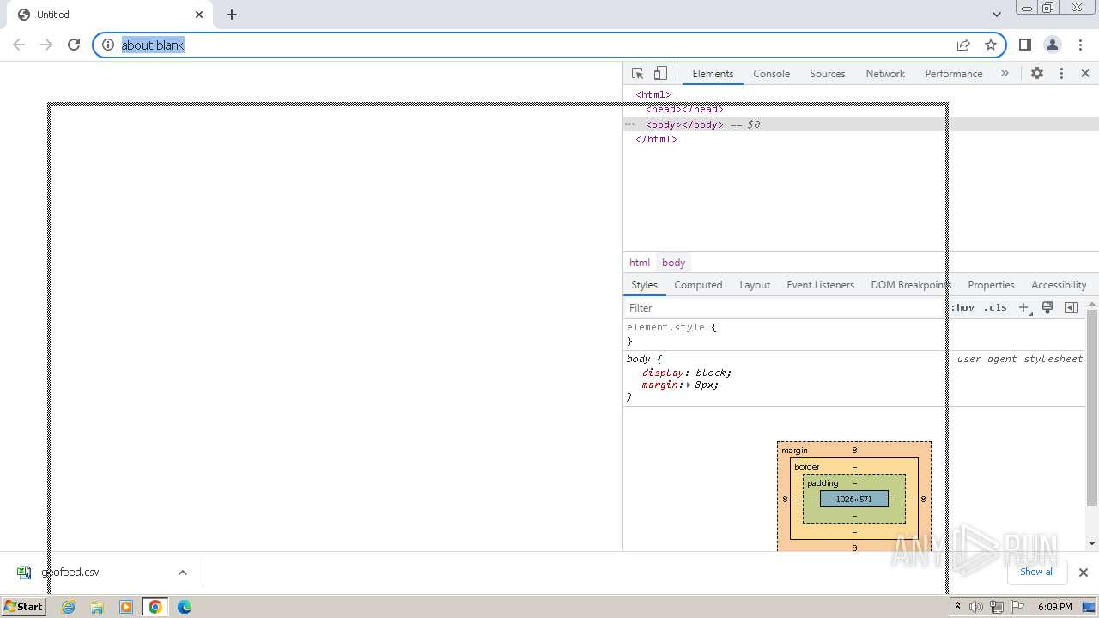Switch to the Console tab
The width and height of the screenshot is (1099, 618).
771,74
